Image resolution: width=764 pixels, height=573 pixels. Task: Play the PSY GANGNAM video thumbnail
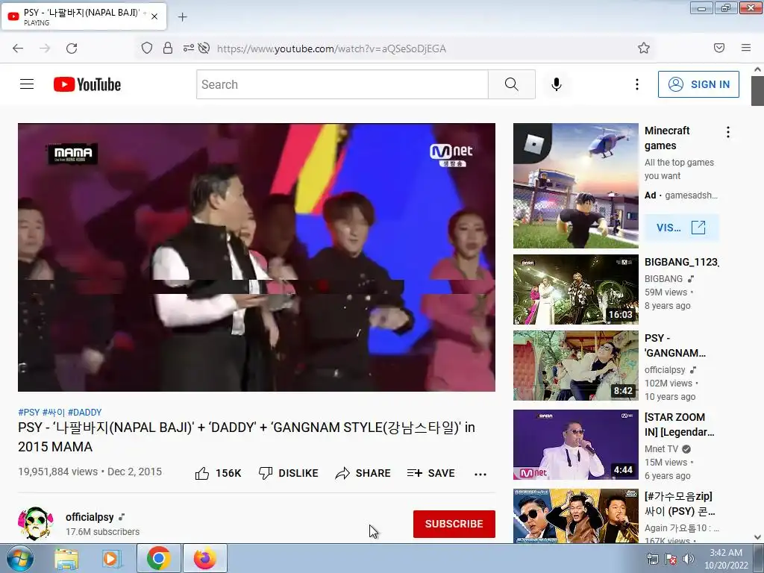pyautogui.click(x=575, y=366)
